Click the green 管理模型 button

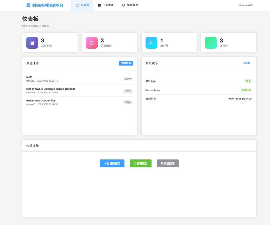141,163
